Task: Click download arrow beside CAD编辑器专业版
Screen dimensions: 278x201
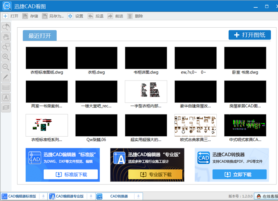Action: (x=91, y=196)
